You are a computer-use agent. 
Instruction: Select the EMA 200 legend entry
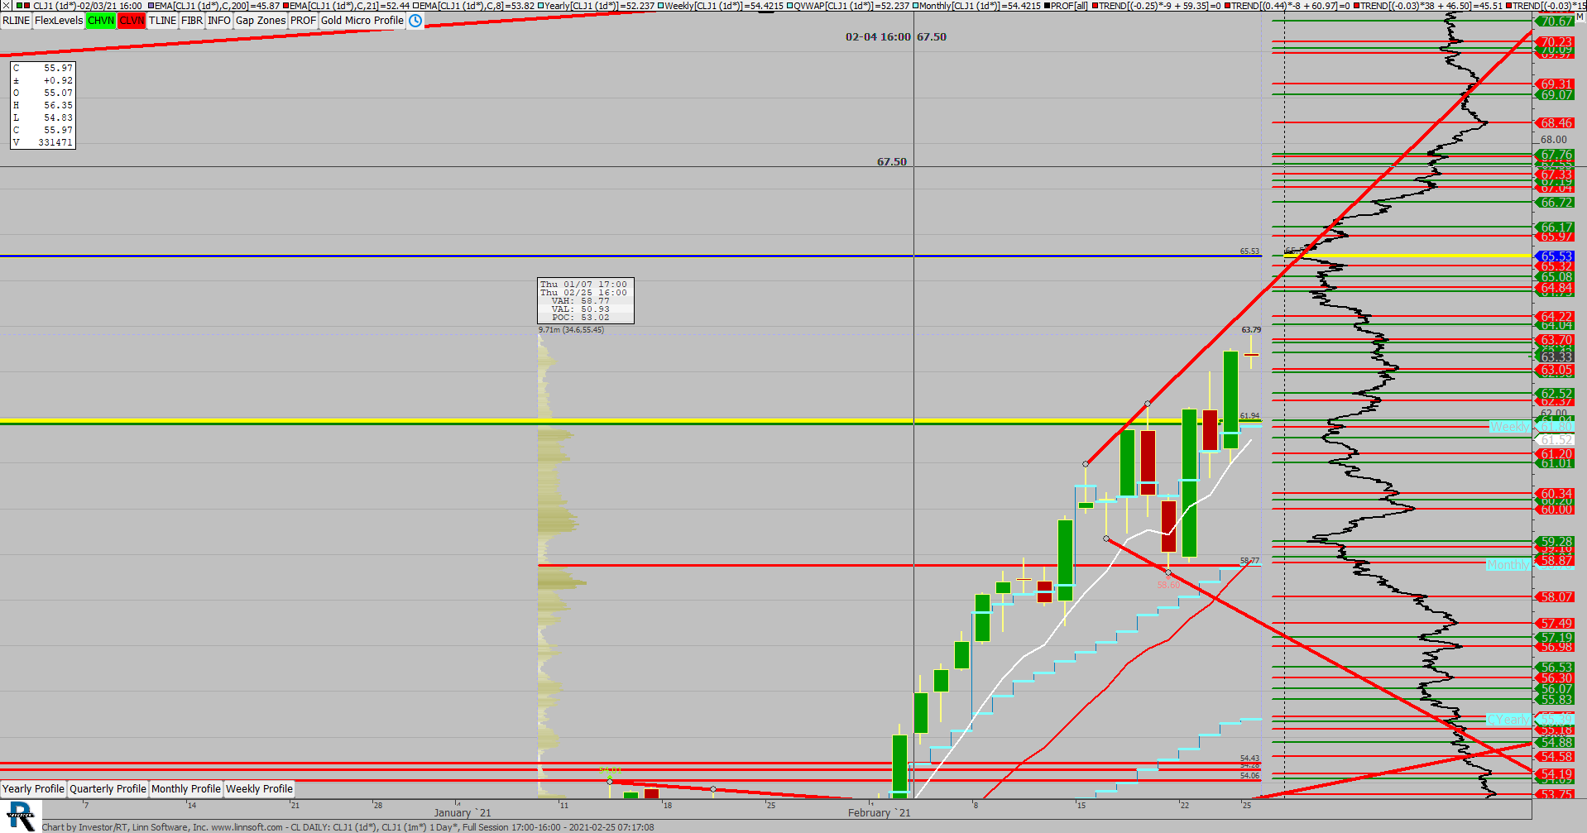pyautogui.click(x=214, y=6)
